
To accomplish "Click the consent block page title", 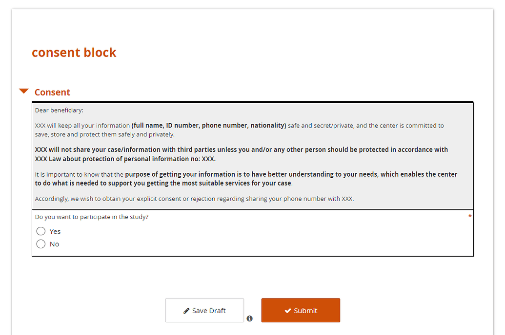I will [x=74, y=52].
